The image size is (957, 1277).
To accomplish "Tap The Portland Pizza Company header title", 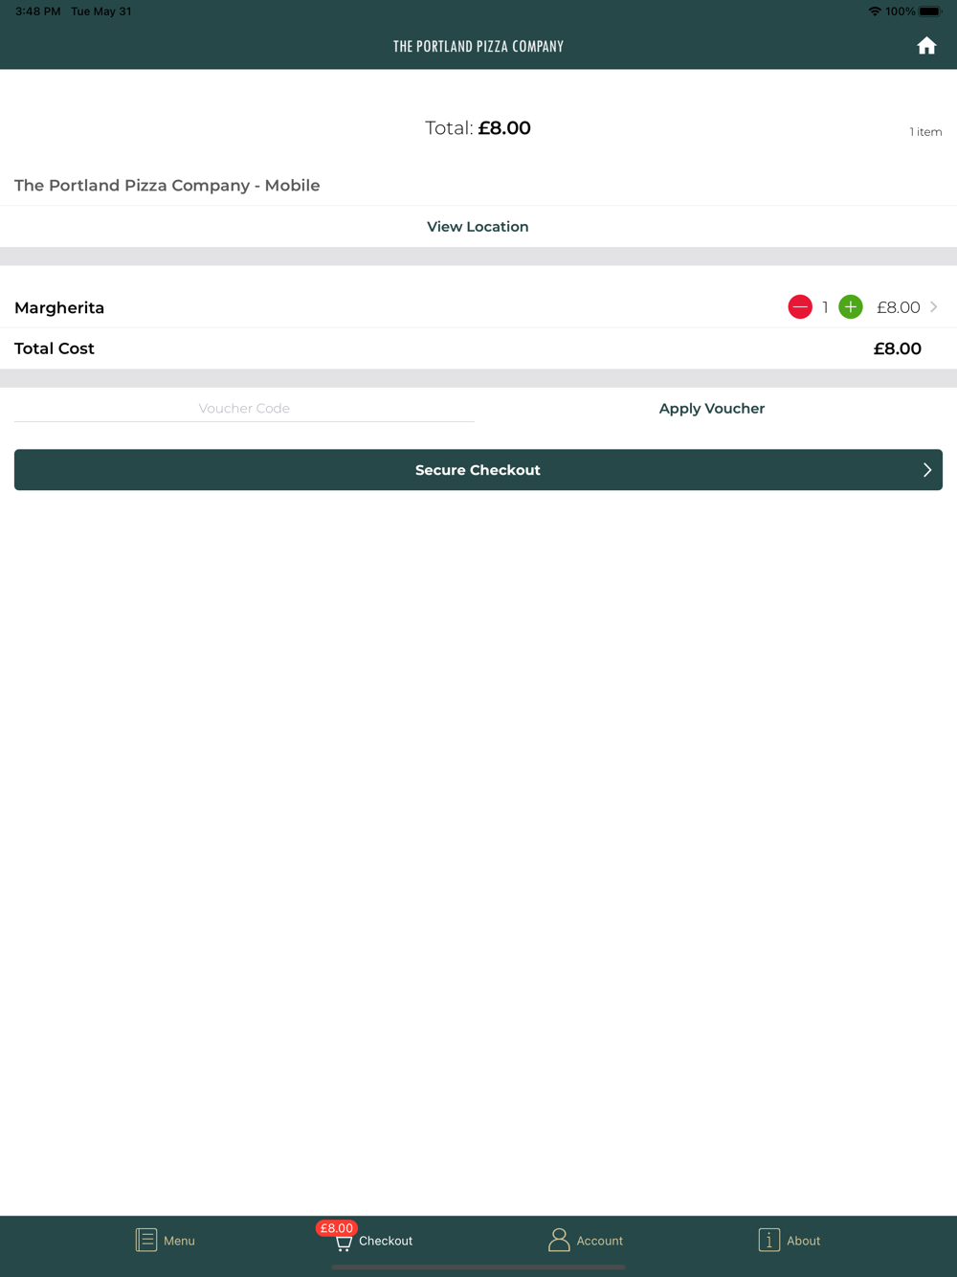I will pos(478,46).
